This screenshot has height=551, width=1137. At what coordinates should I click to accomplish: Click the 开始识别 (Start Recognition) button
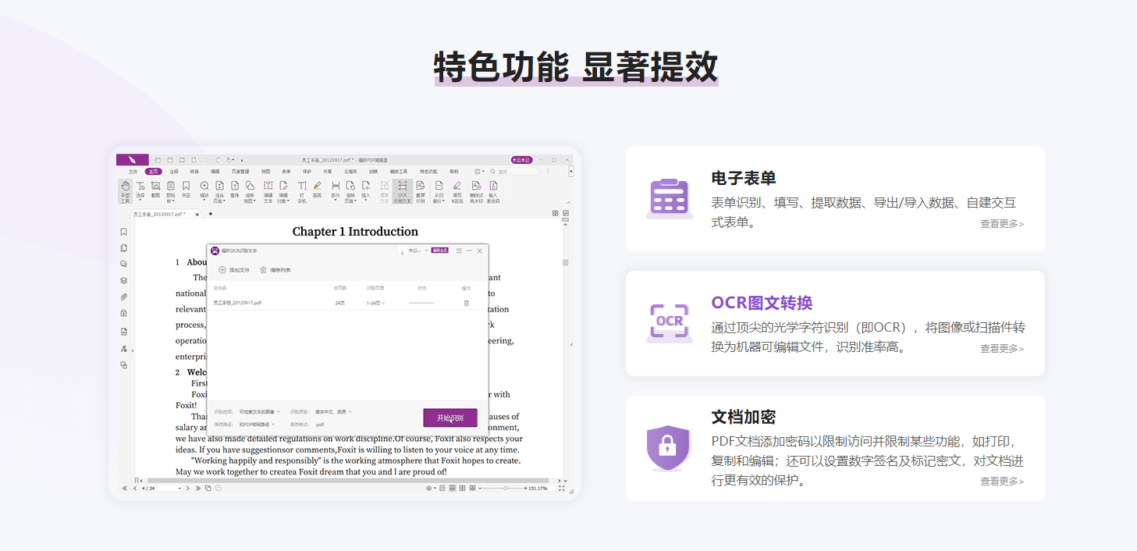(450, 417)
